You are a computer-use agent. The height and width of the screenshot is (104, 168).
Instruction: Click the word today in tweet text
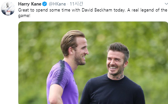pos(119,10)
